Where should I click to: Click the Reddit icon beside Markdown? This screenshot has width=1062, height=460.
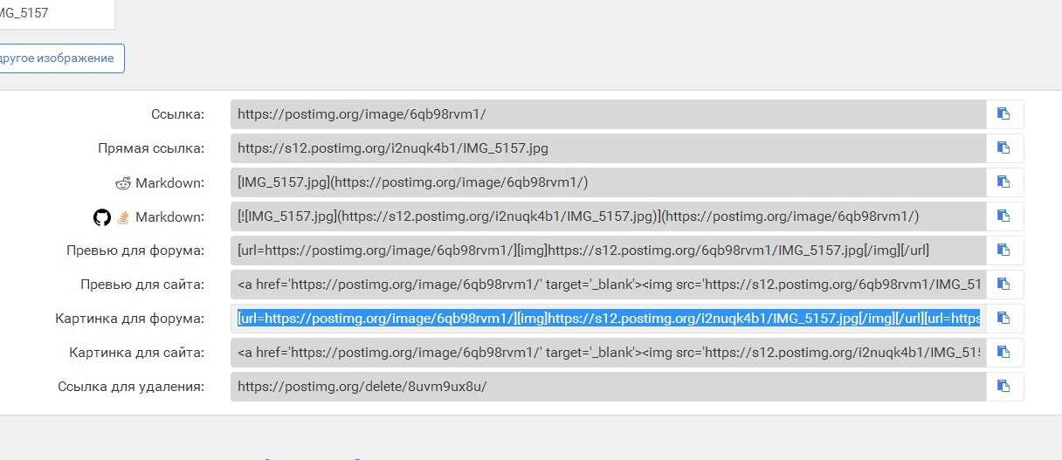point(122,183)
